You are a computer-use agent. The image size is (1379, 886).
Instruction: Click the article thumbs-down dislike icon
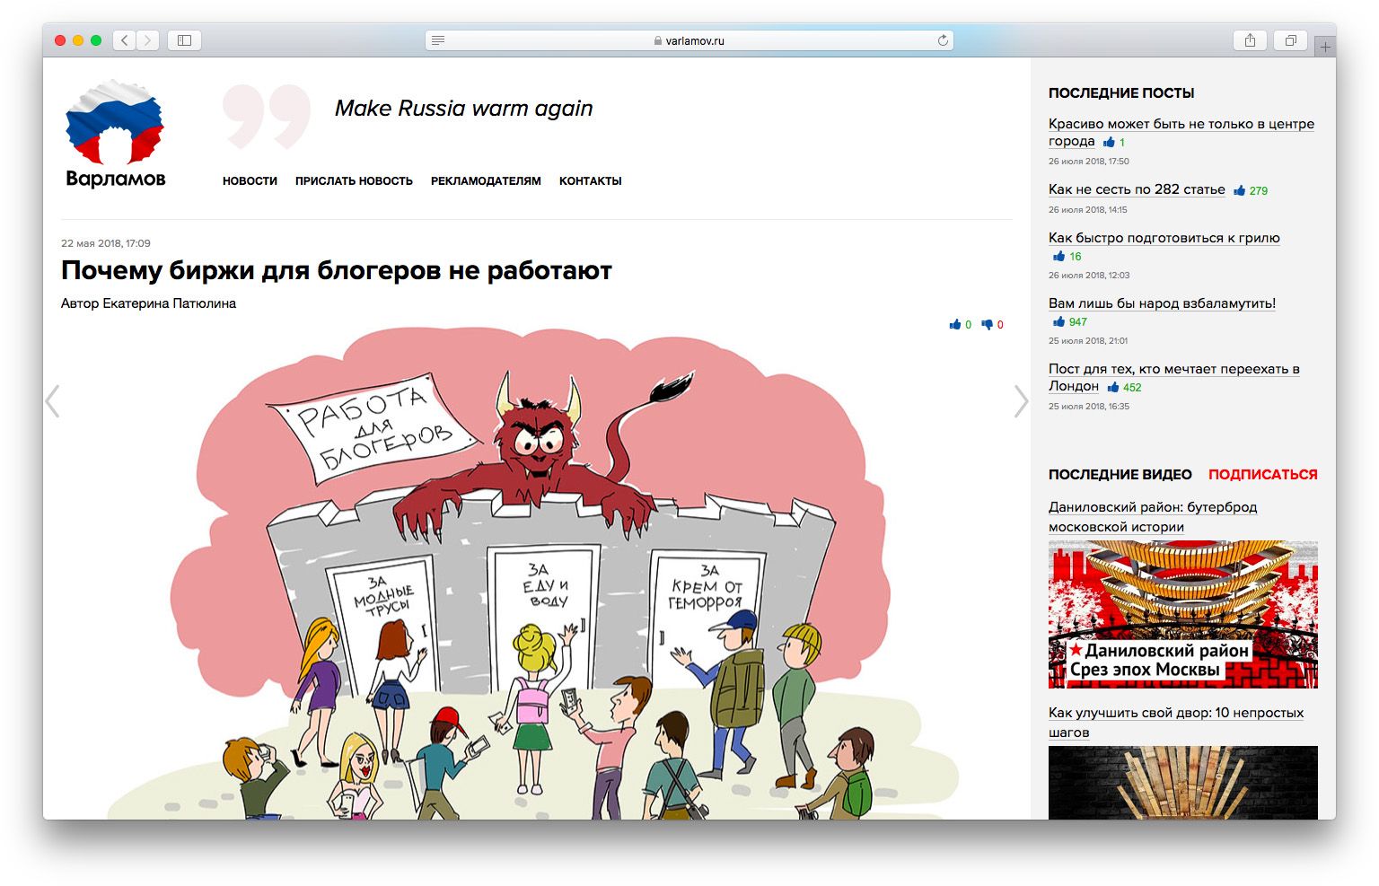(x=988, y=325)
